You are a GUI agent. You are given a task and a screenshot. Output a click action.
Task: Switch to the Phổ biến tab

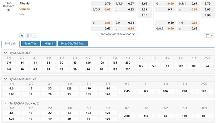pyautogui.click(x=10, y=44)
